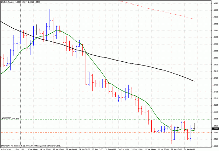Click the 15 Jun 12:00 time label
This screenshot has height=151, width=219.
coord(58,150)
